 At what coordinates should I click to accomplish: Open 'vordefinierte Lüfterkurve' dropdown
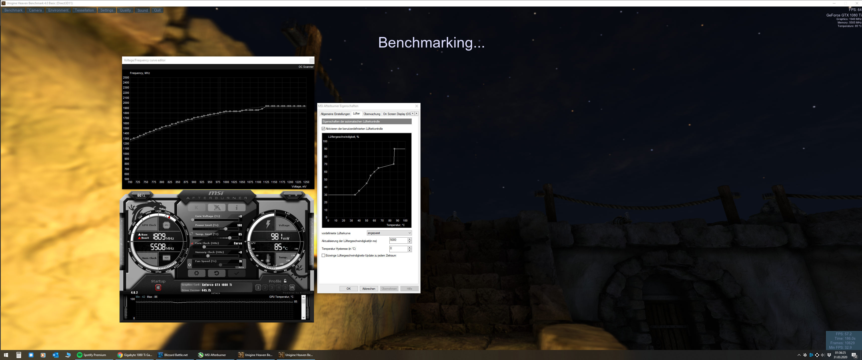coord(389,233)
